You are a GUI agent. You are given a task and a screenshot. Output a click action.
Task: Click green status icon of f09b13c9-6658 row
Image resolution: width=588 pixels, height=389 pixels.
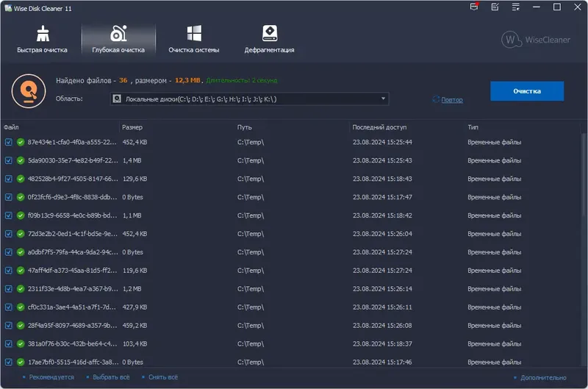(x=21, y=215)
